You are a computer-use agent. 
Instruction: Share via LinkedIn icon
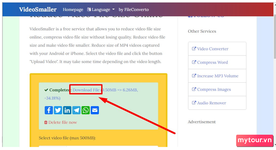pos(67,110)
